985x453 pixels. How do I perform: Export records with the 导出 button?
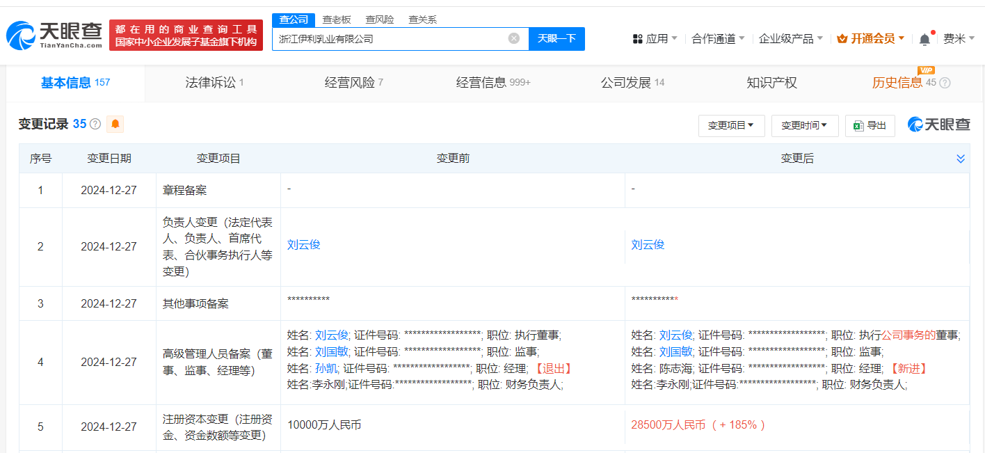click(x=870, y=125)
